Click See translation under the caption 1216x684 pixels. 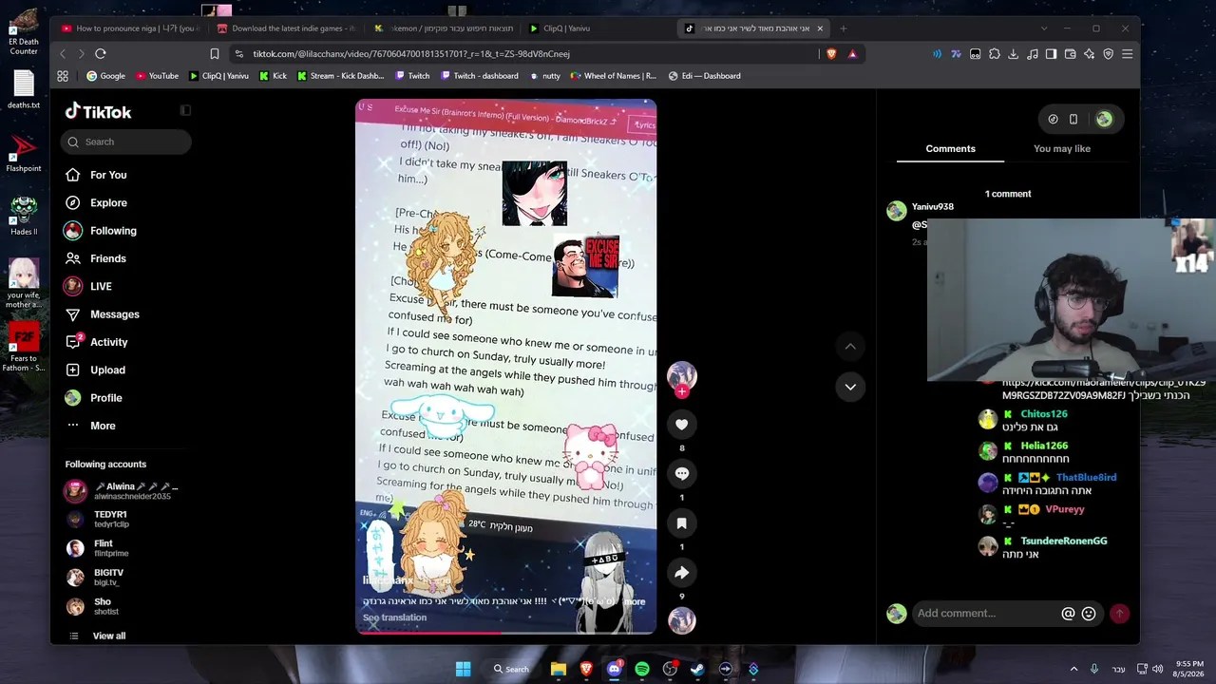394,617
